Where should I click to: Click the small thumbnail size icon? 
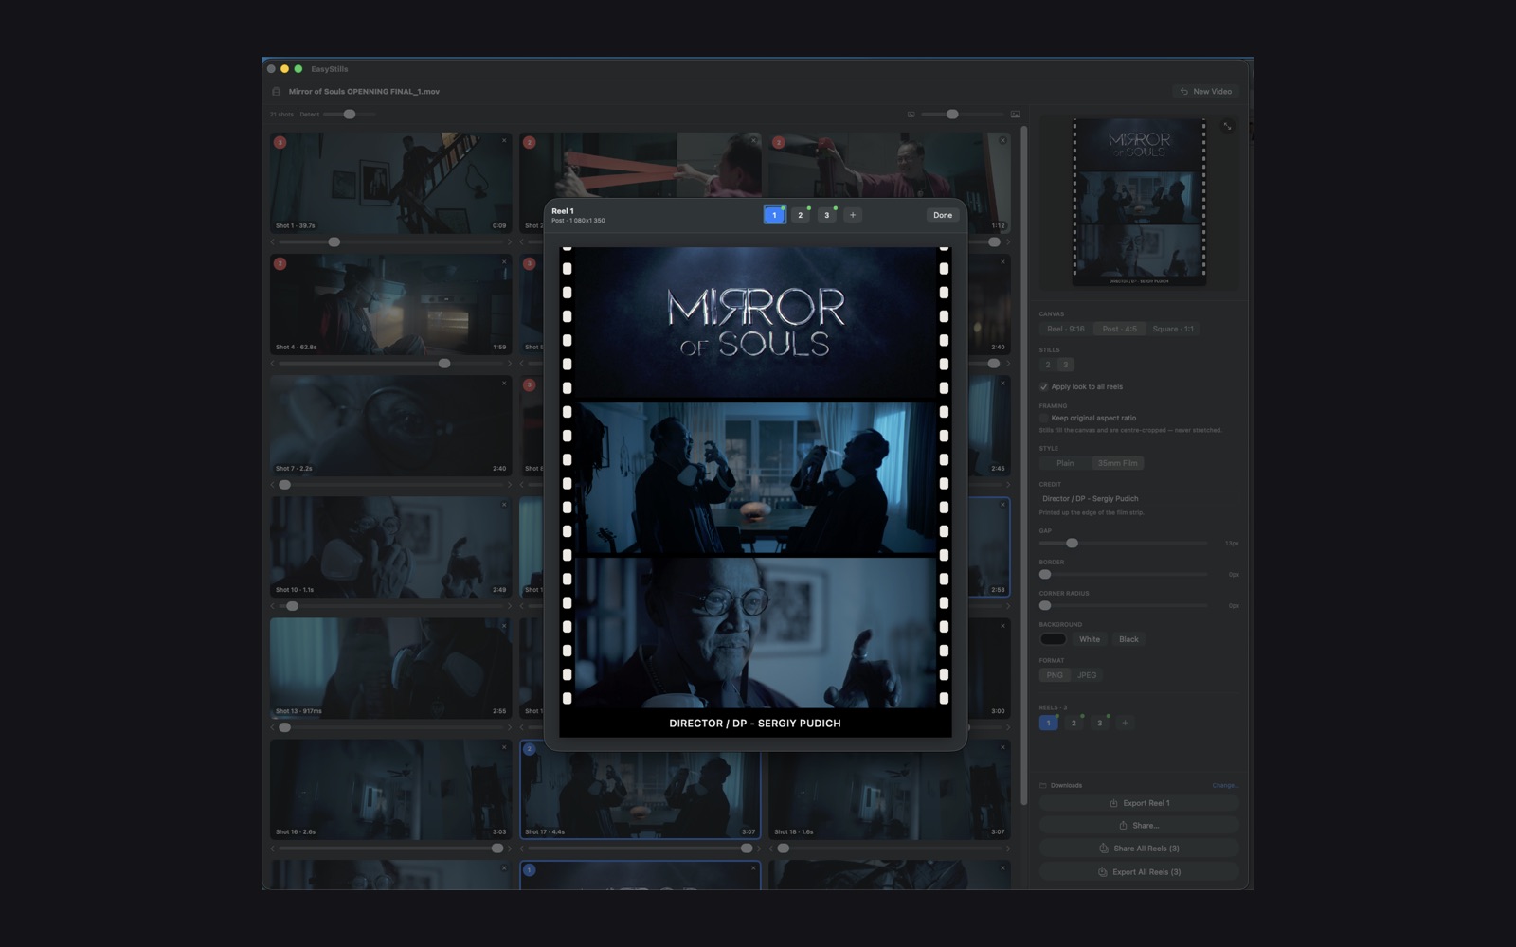click(911, 115)
